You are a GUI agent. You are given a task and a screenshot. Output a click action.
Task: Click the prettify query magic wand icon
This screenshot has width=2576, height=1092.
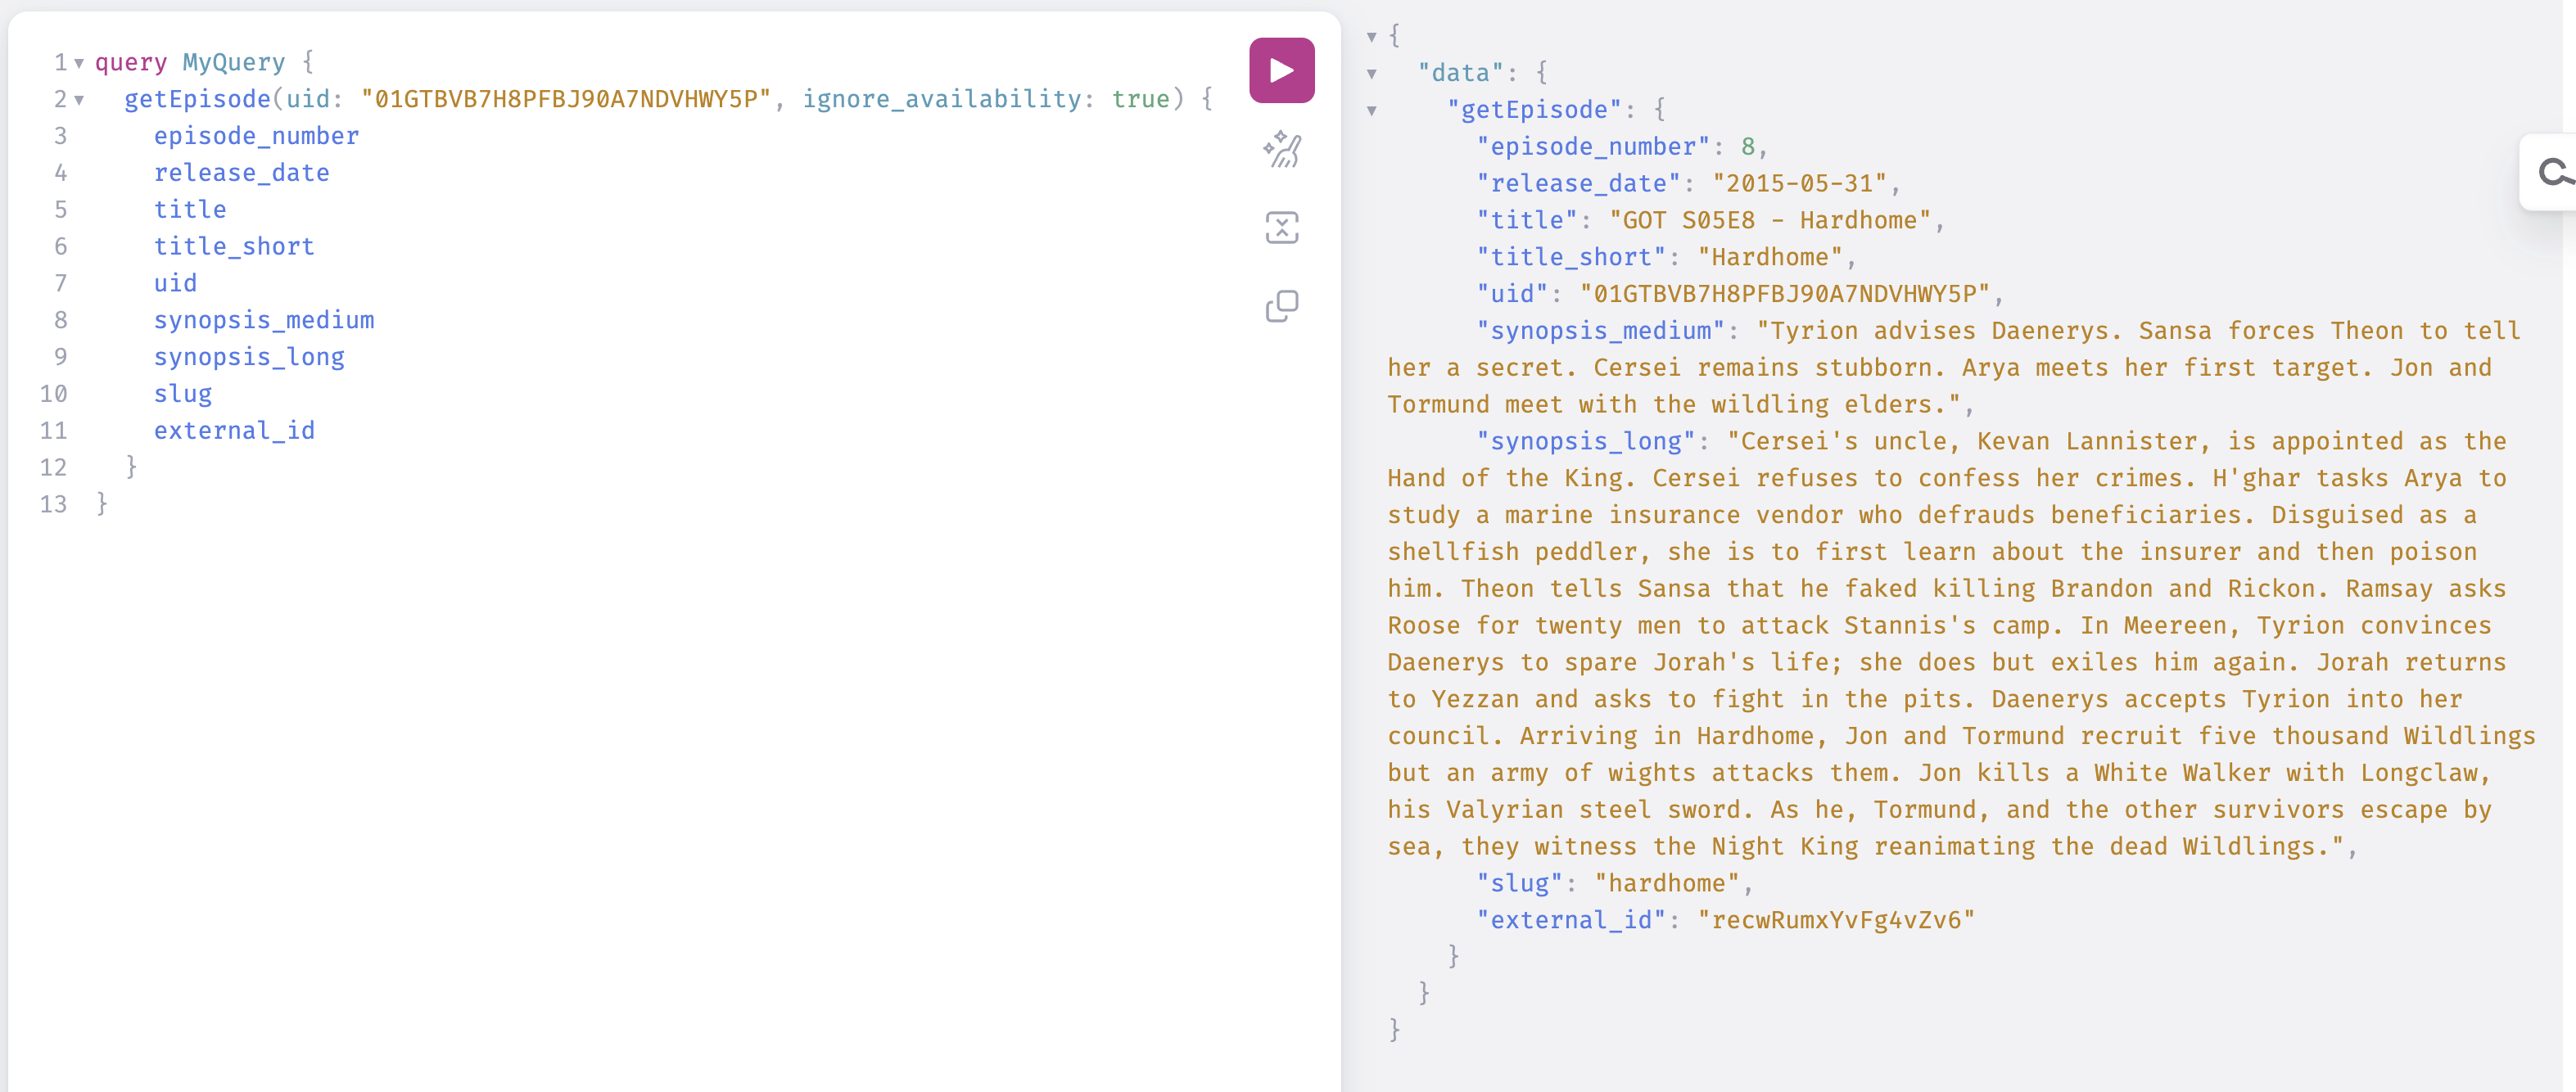click(x=1281, y=150)
